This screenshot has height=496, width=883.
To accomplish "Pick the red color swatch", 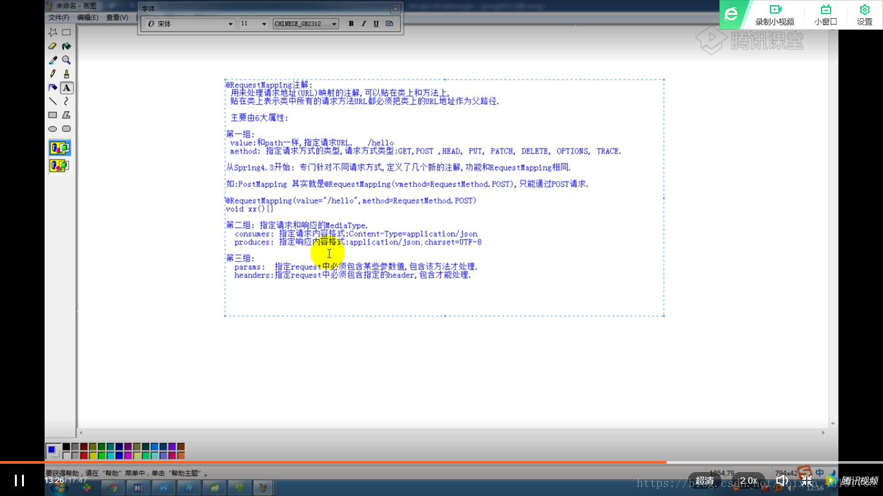I will (84, 455).
